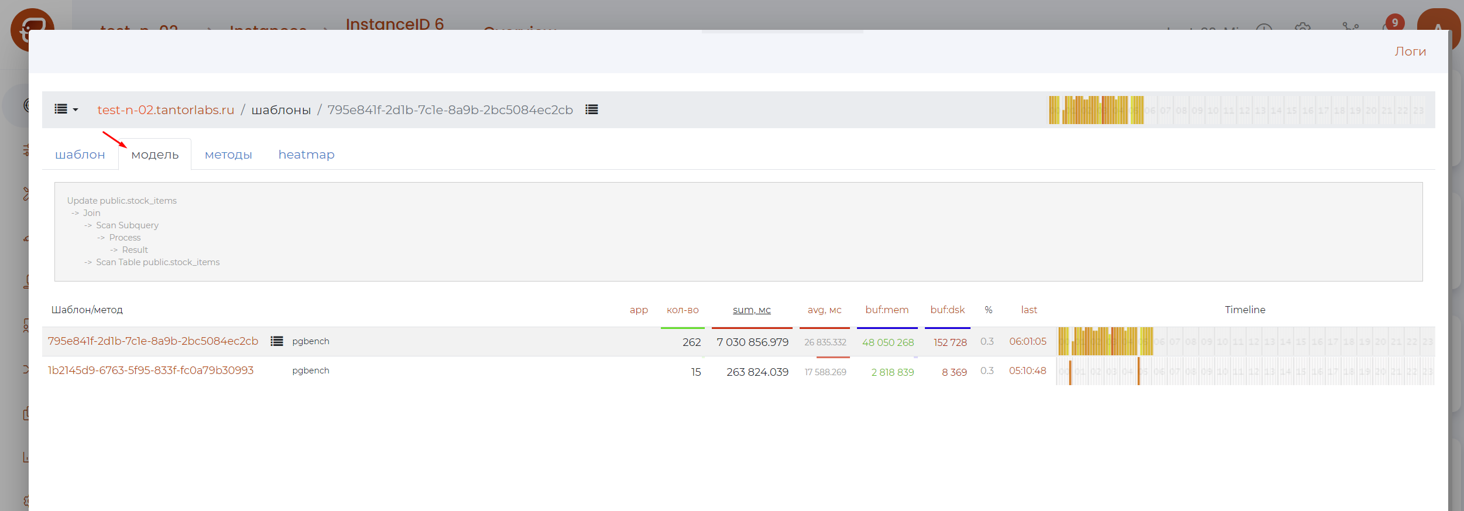The width and height of the screenshot is (1464, 511).
Task: Sort by кол-во column header
Action: pyautogui.click(x=682, y=310)
